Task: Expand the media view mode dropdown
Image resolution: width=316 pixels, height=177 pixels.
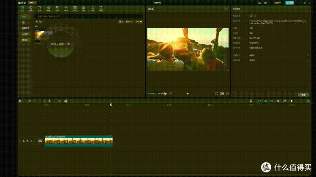Action: 121,21
